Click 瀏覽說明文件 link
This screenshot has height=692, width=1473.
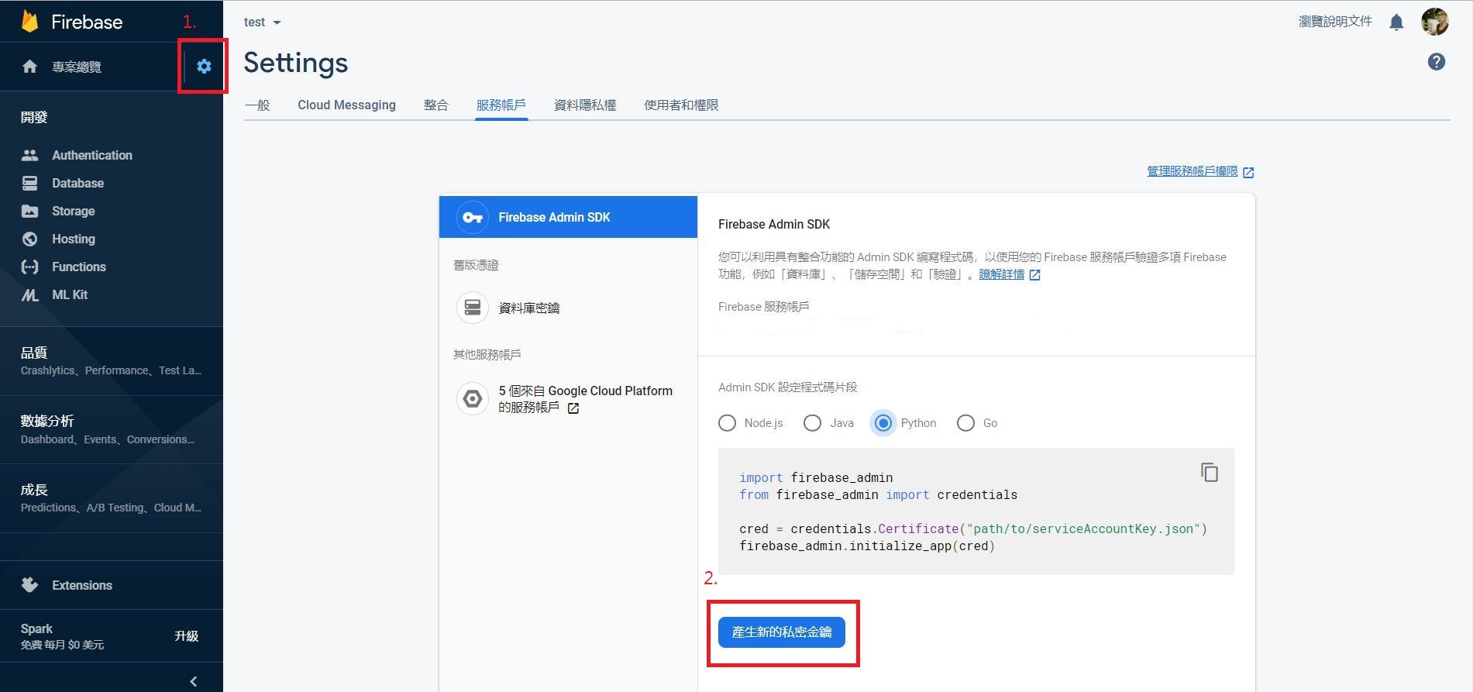tap(1335, 22)
